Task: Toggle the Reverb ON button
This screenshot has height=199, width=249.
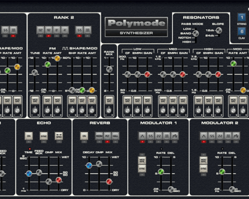Action: tap(84, 136)
